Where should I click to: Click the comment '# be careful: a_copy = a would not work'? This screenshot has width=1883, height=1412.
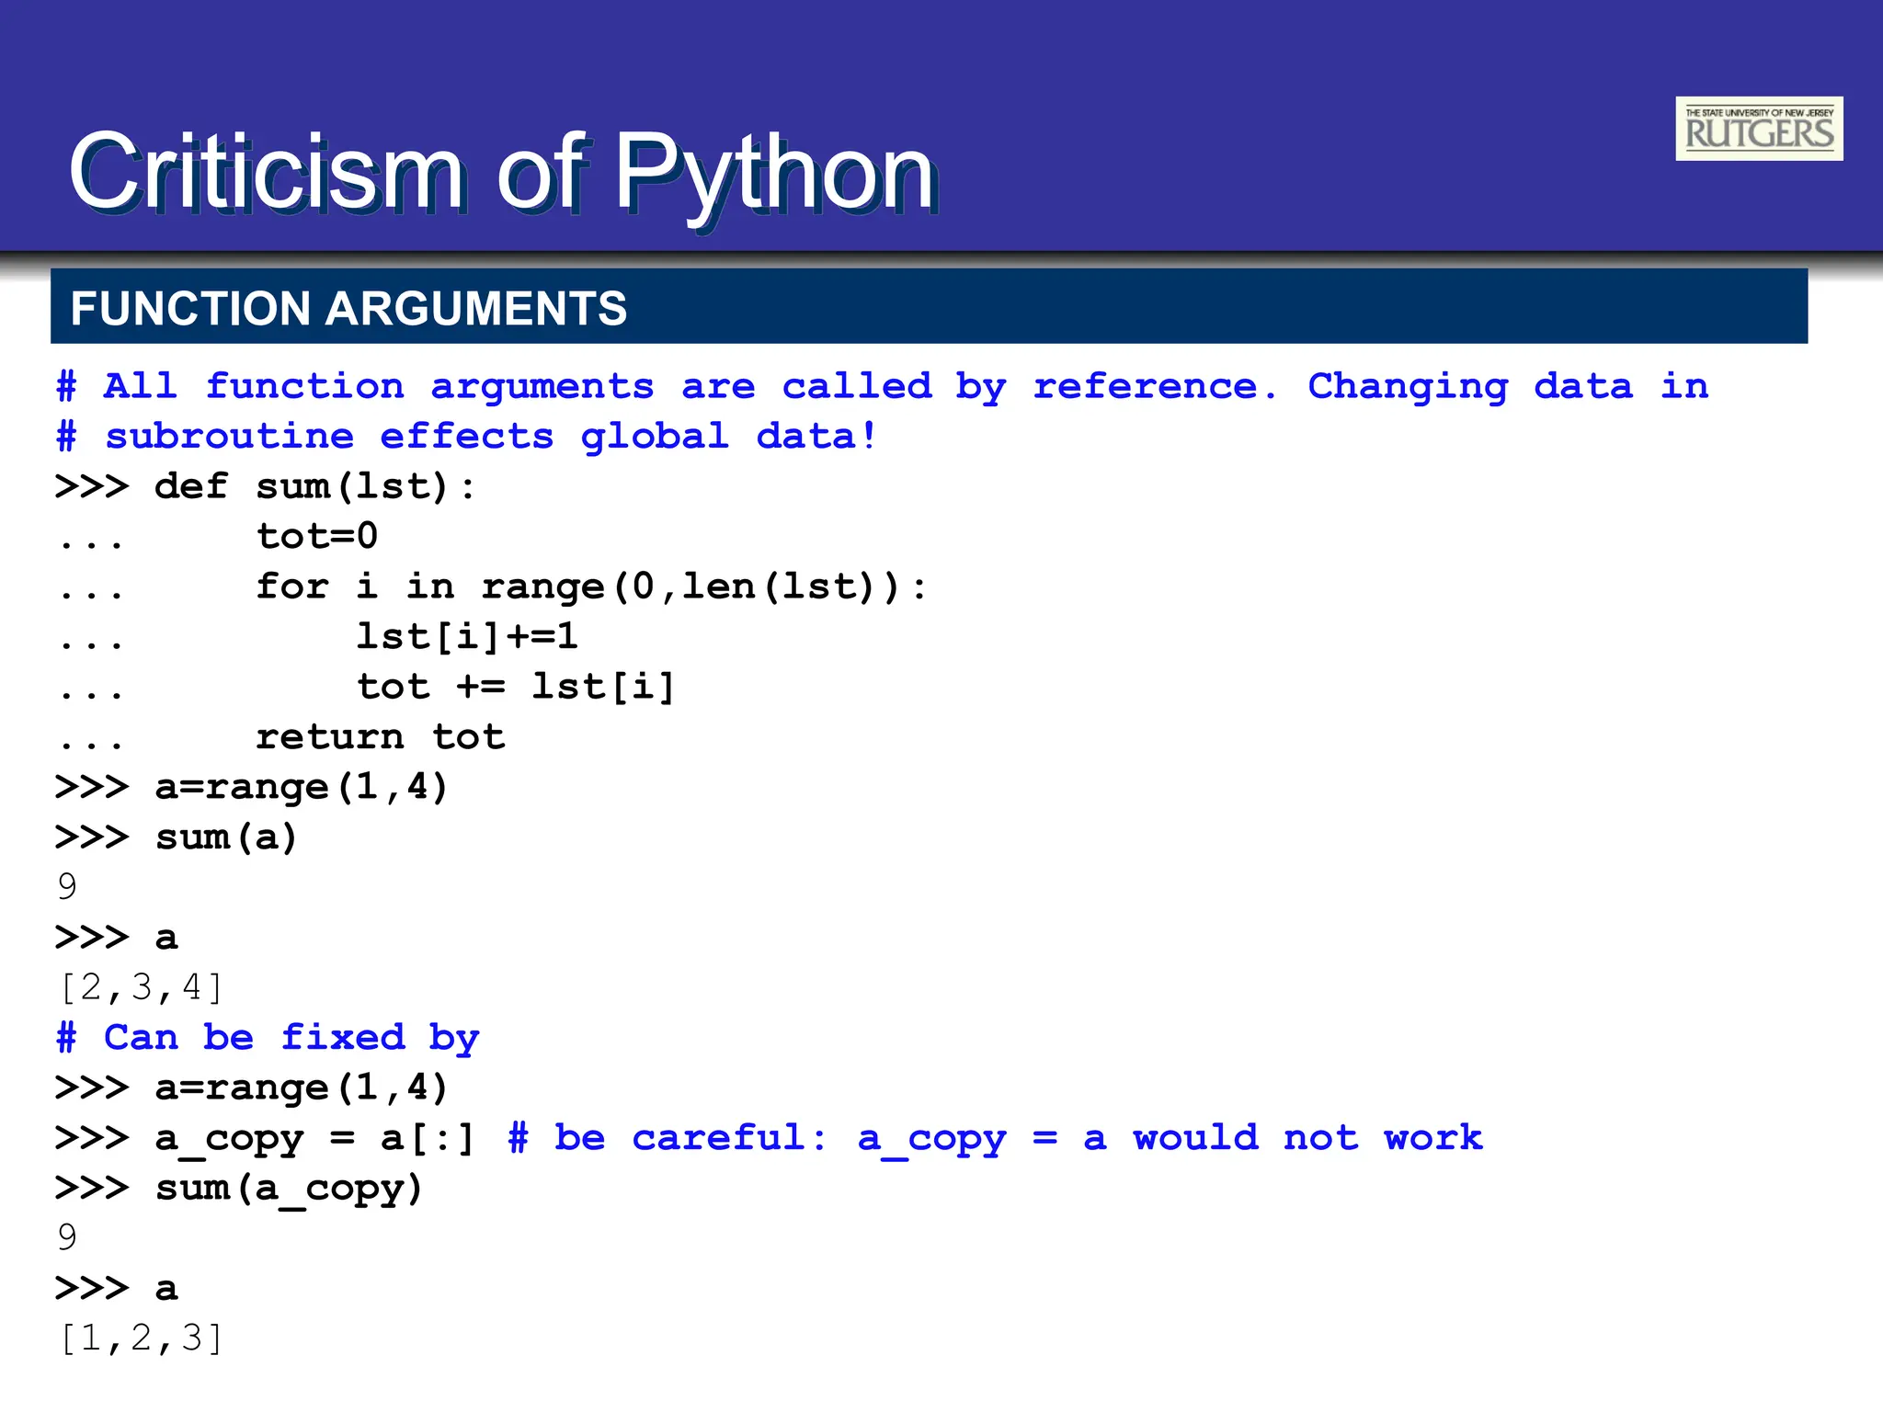[x=996, y=1138]
